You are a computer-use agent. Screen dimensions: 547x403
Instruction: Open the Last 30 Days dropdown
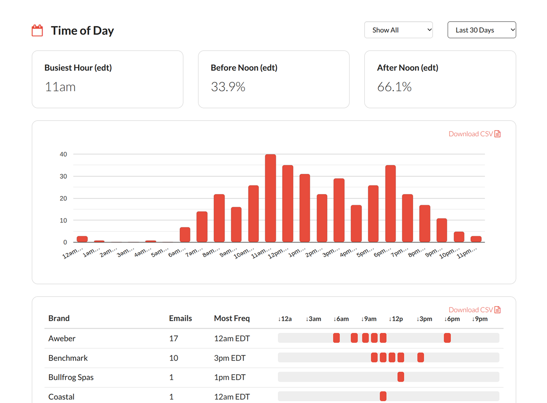482,30
